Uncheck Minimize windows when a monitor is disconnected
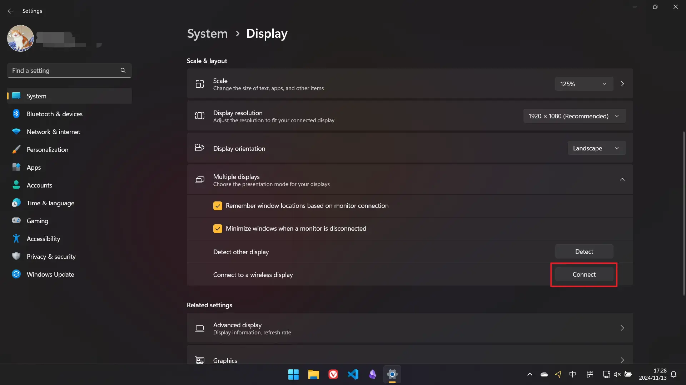 tap(218, 229)
